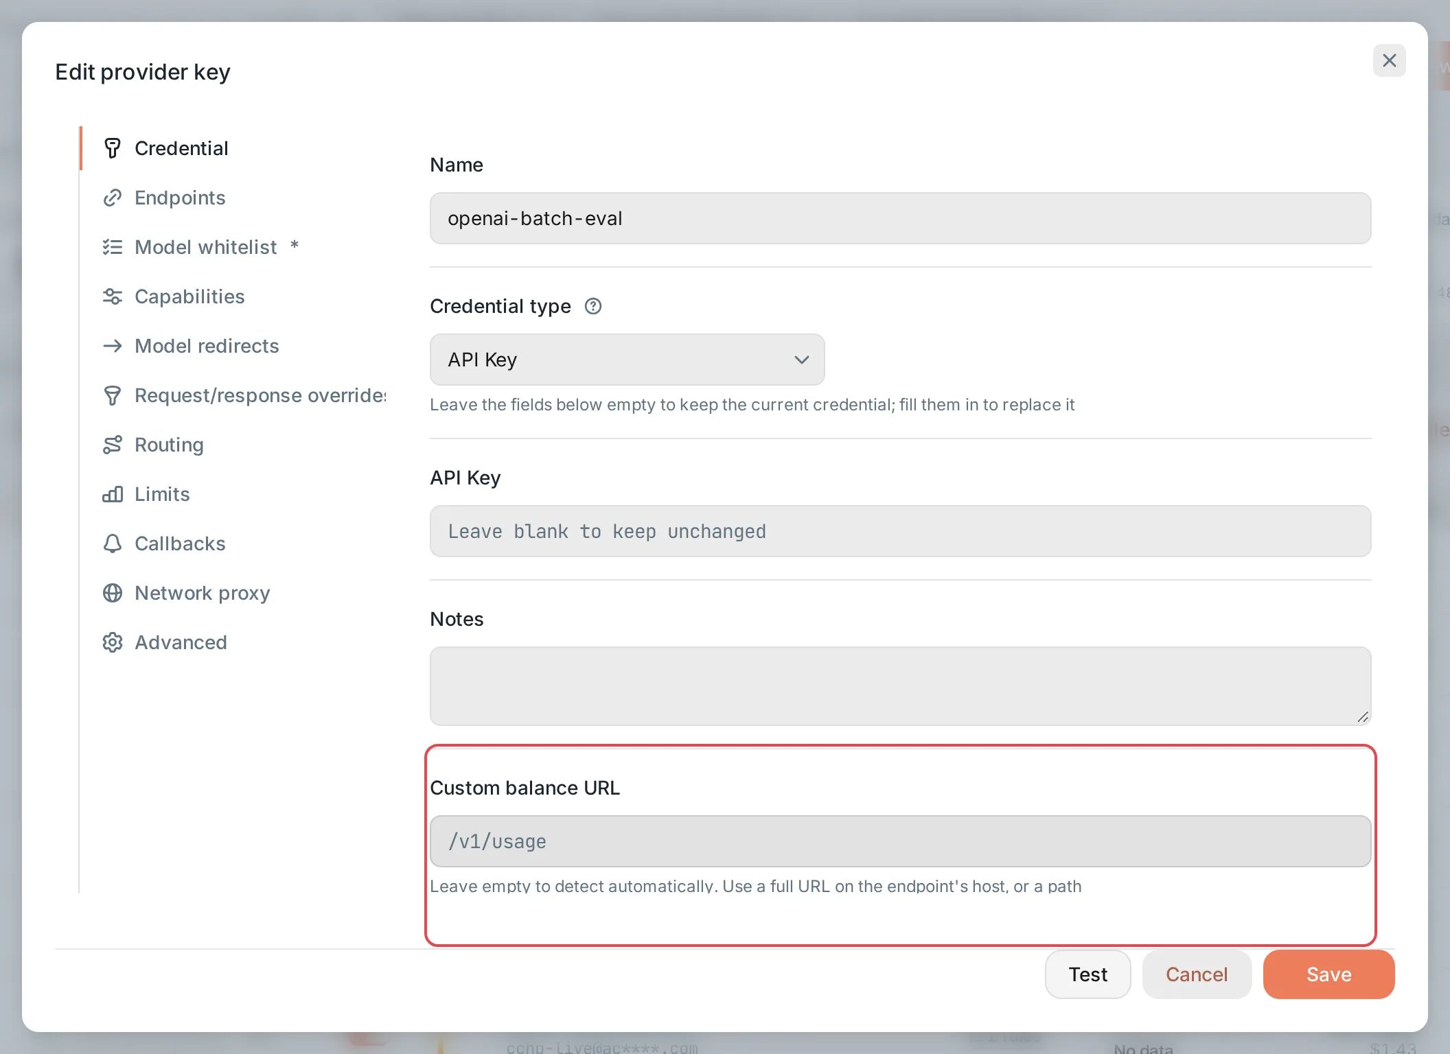Viewport: 1450px width, 1054px height.
Task: Click the Routing path icon
Action: click(x=113, y=445)
